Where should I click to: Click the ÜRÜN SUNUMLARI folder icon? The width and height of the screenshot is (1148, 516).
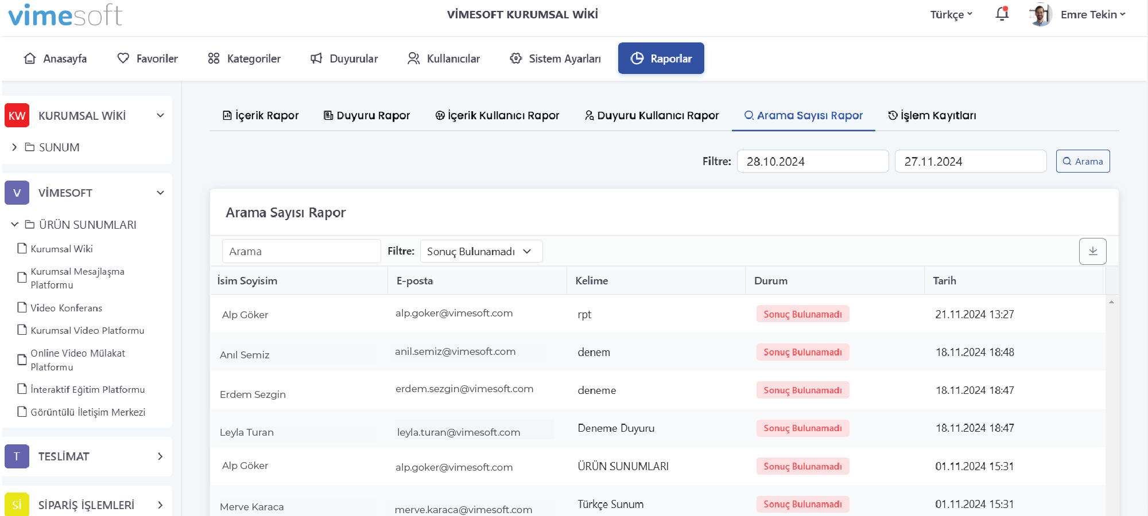[x=30, y=225]
